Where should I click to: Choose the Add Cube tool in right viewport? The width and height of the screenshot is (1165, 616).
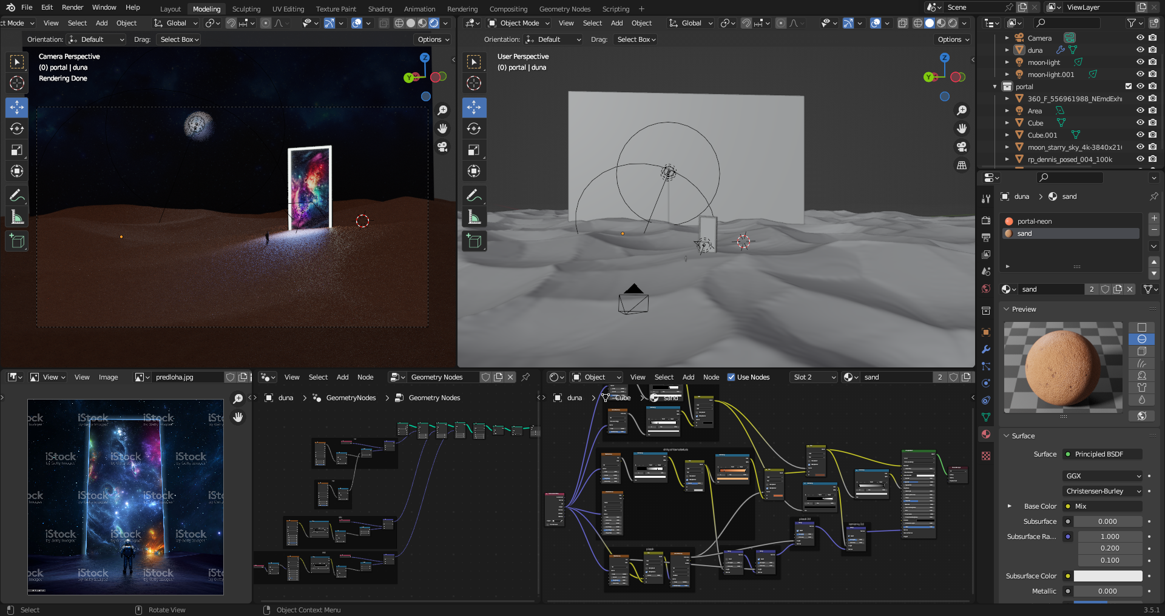click(x=474, y=241)
